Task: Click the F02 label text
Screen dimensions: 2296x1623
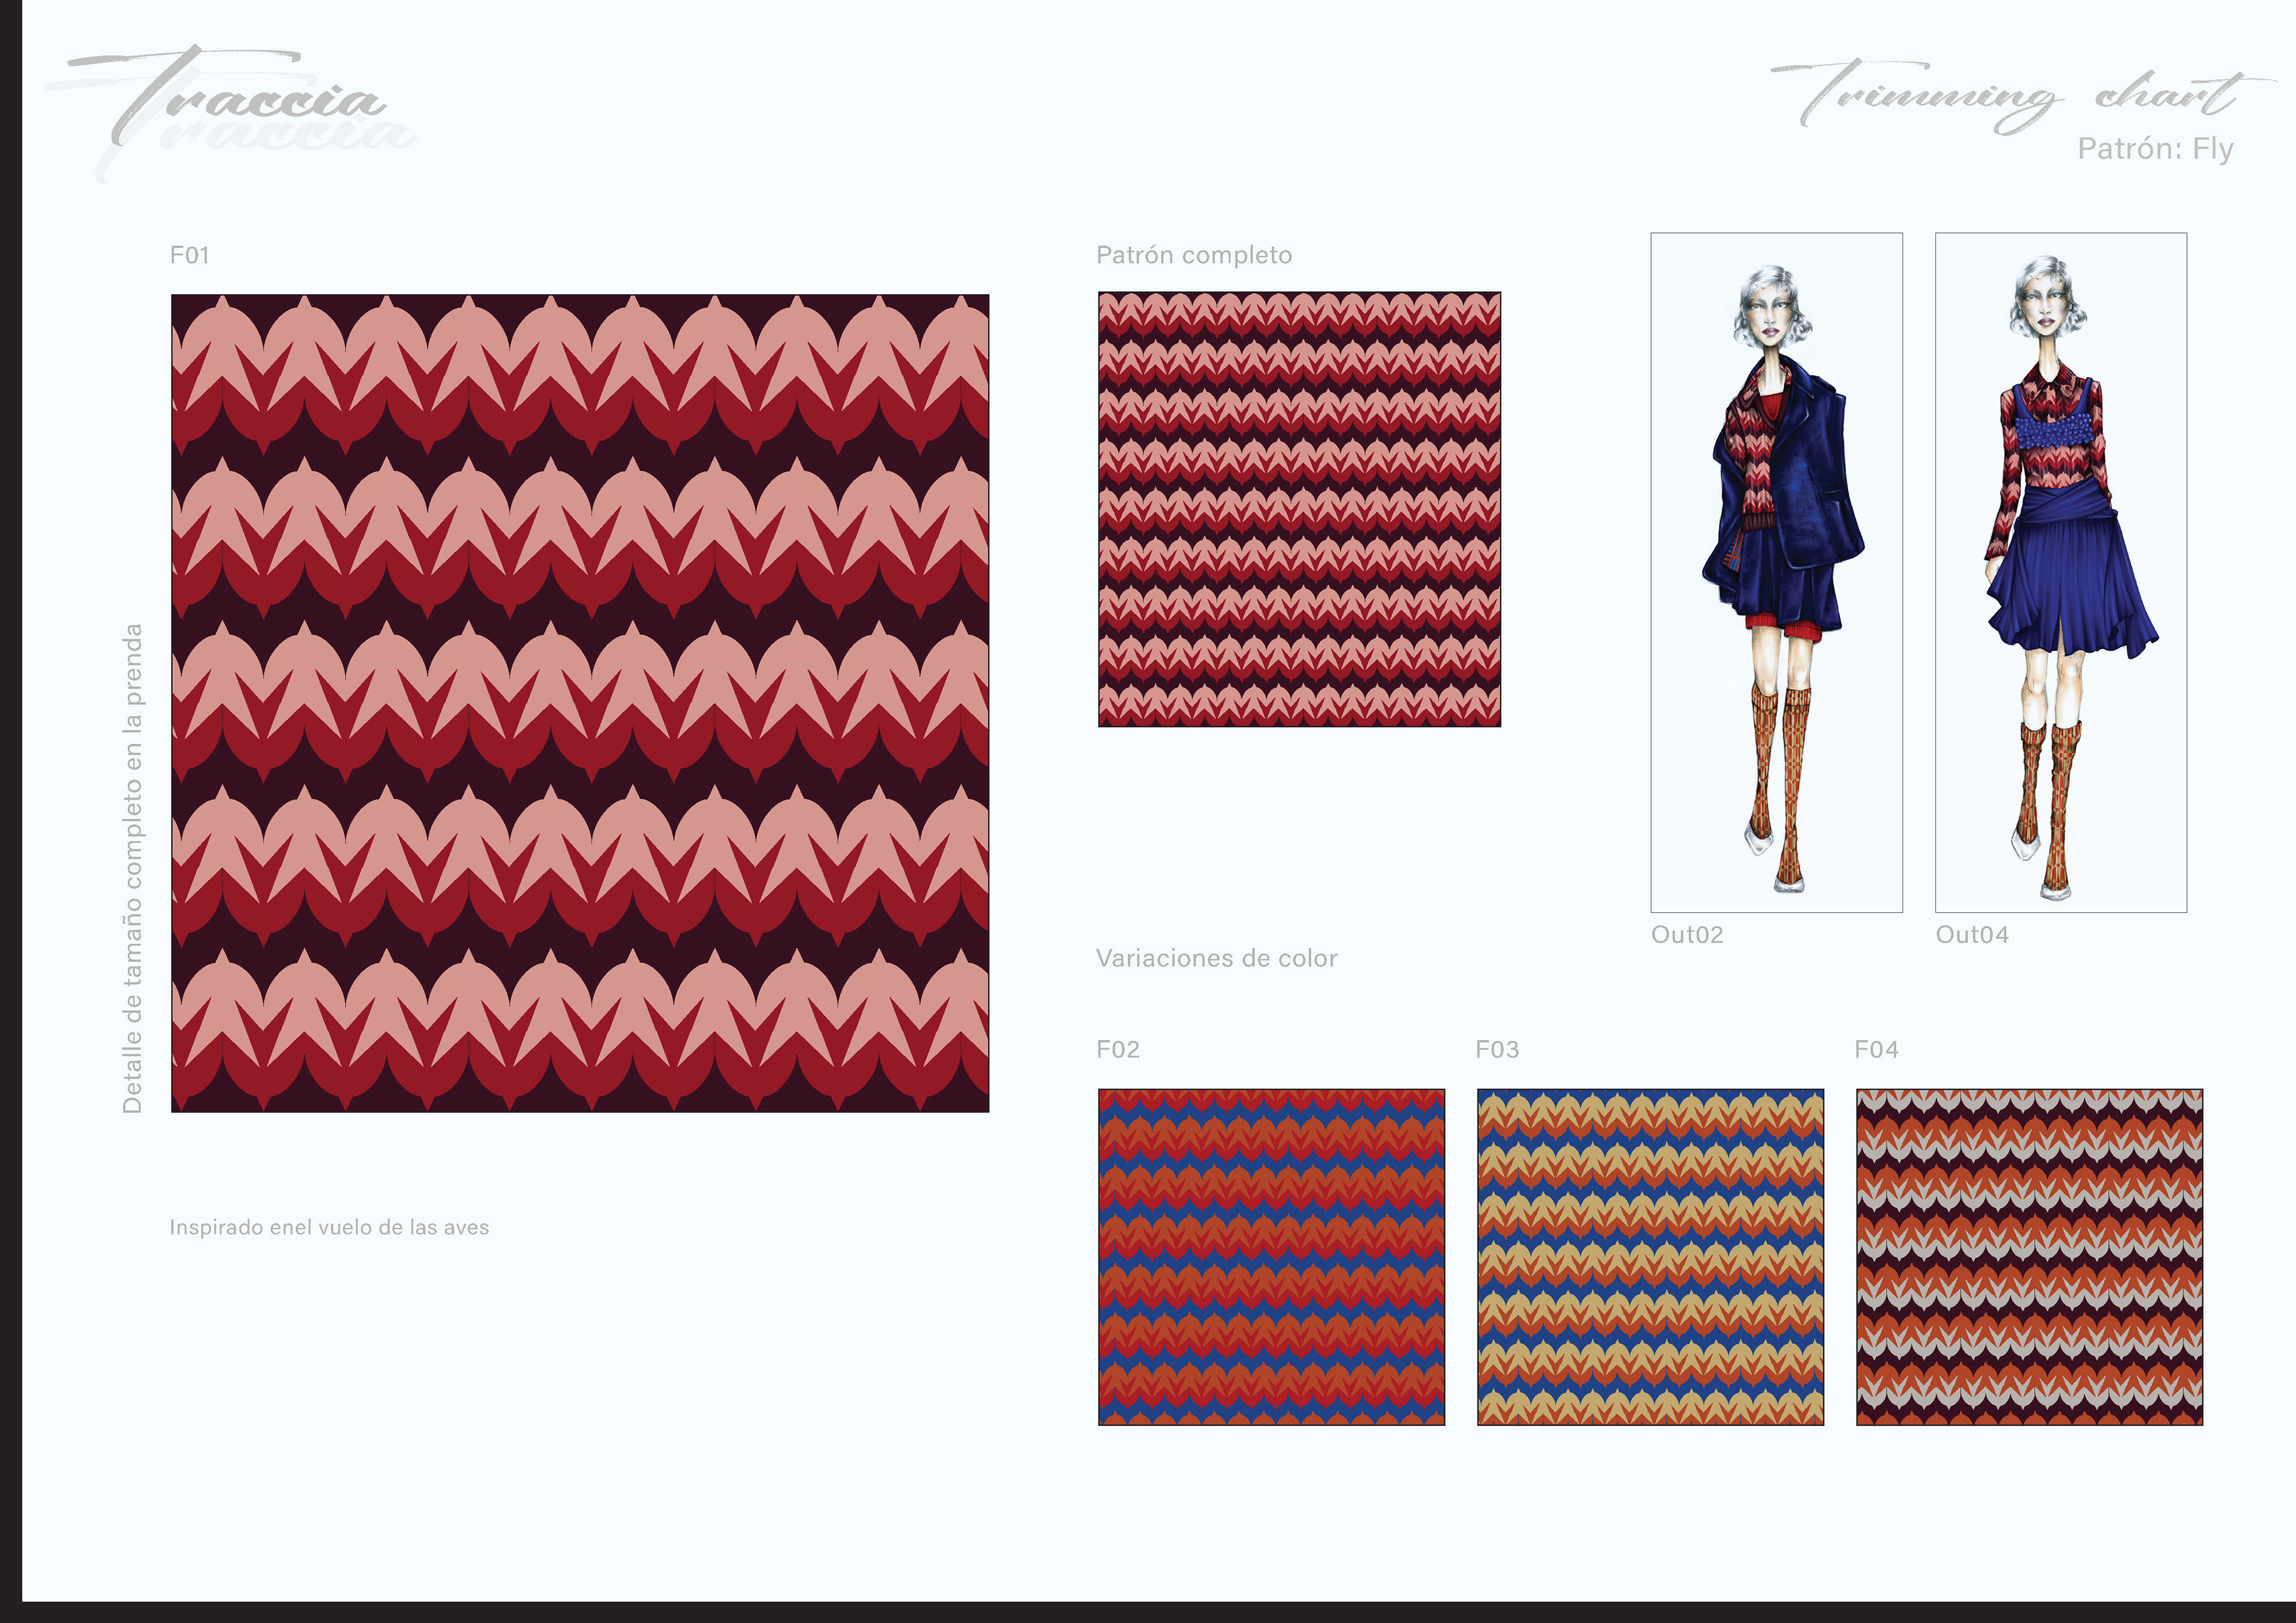Action: [1117, 1049]
